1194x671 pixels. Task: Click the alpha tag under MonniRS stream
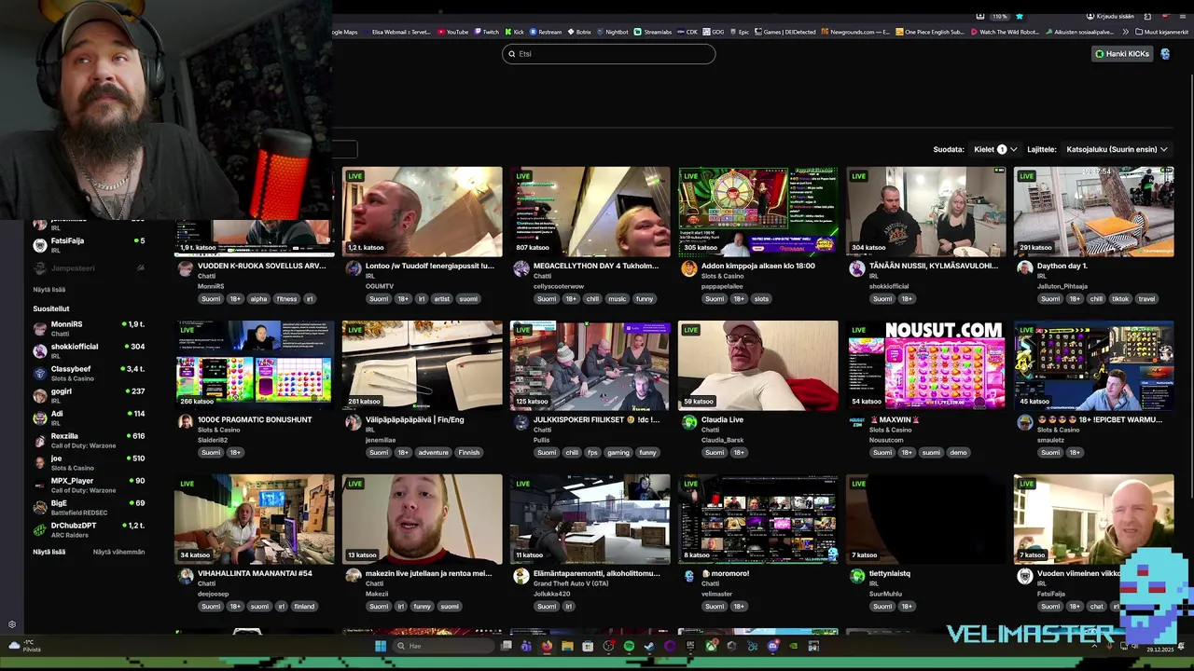(x=258, y=299)
